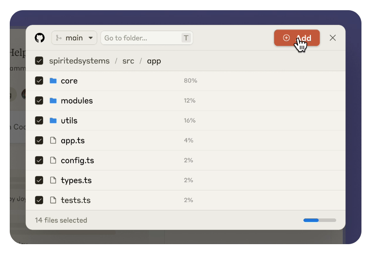Go to src in the breadcrumb path
This screenshot has width=369, height=257.
(x=128, y=61)
